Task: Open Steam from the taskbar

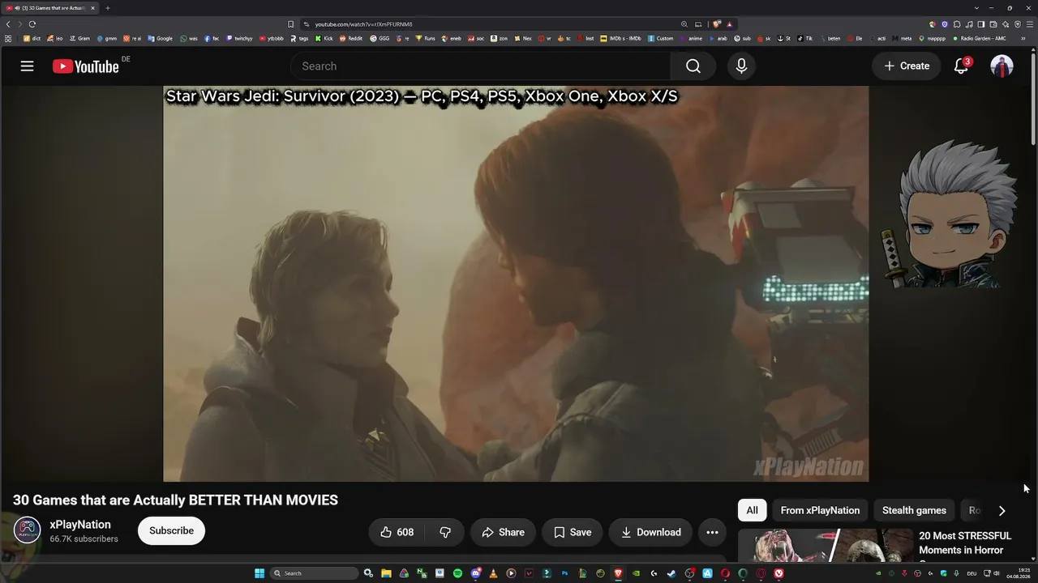Action: coord(671,573)
